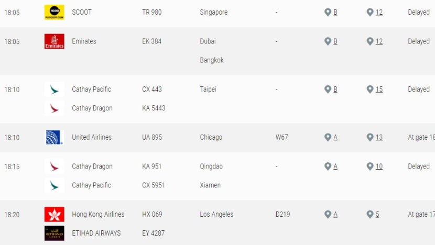The image size is (435, 245).
Task: Open gate 10 link for Qingdao flight
Action: coord(379,166)
